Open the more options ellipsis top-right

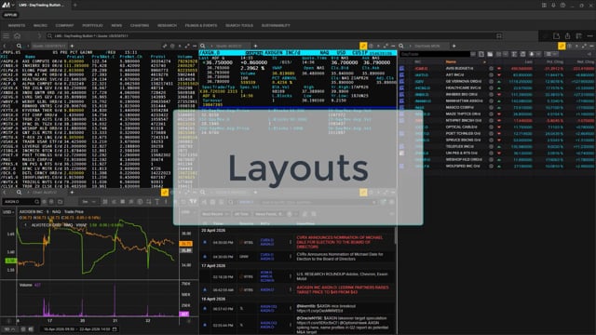(589, 35)
